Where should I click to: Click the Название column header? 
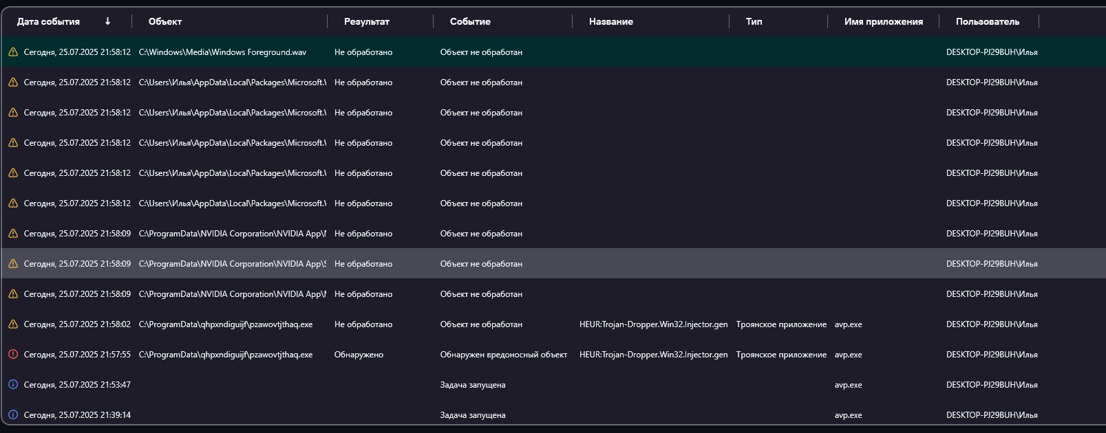pyautogui.click(x=610, y=21)
